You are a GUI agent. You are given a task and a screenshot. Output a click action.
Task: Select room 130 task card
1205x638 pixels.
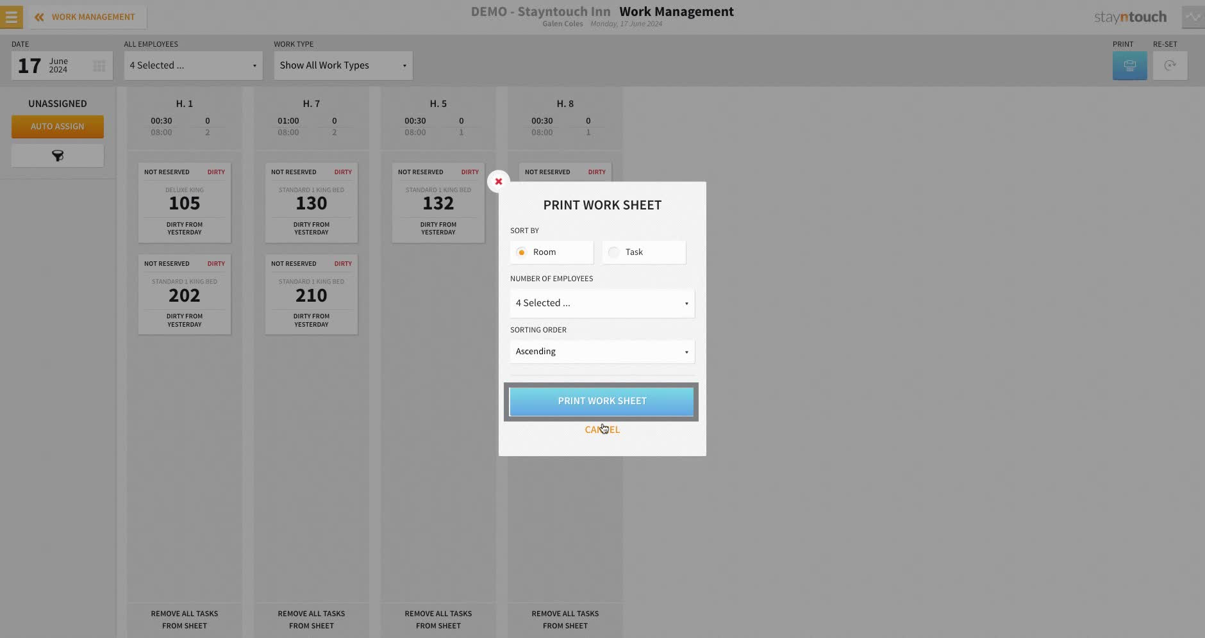[x=312, y=203]
